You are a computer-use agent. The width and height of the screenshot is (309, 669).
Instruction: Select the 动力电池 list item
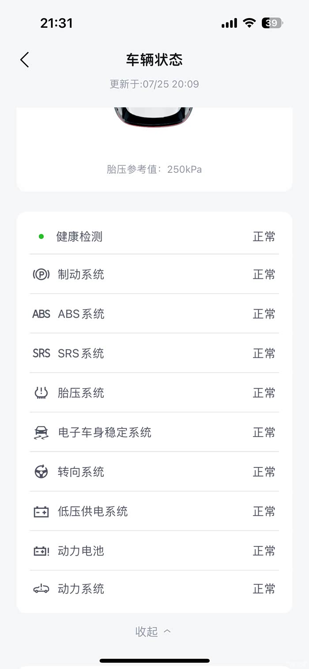pos(154,551)
